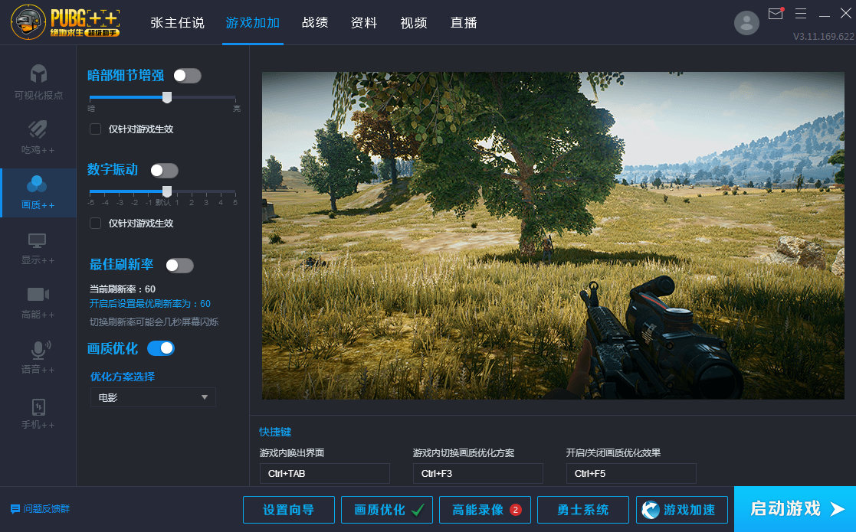Expand the 优化方案选择 dropdown showing 电影
Screen dimensions: 856x532
[153, 397]
